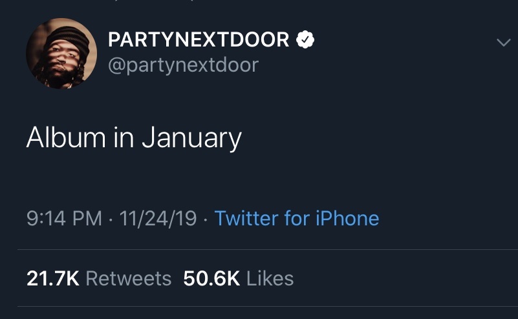Click the 9:14 PM timestamp
Viewport: 518px width, 319px height.
coord(64,218)
